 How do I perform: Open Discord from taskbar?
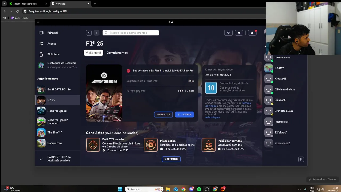coord(191,189)
